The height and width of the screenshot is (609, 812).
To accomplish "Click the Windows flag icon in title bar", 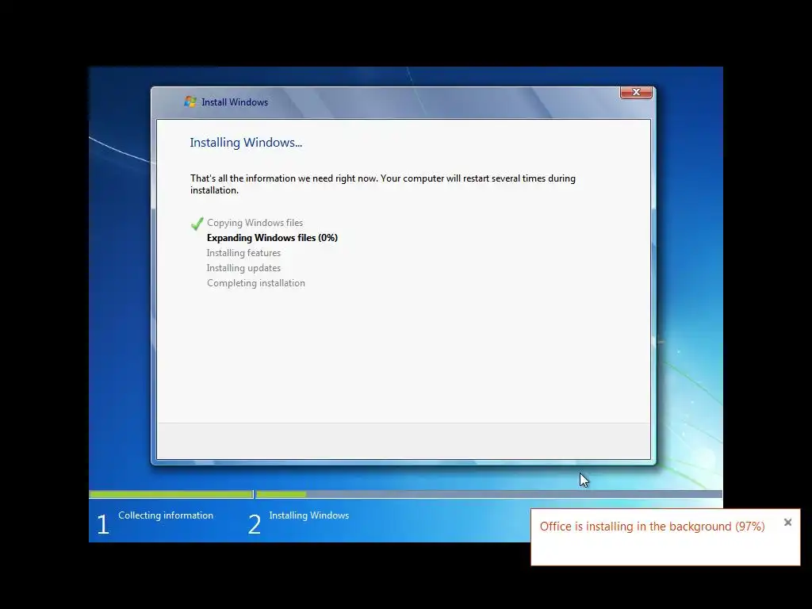I will coord(190,101).
